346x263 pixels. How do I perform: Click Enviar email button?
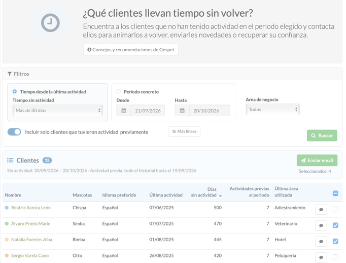pos(317,160)
